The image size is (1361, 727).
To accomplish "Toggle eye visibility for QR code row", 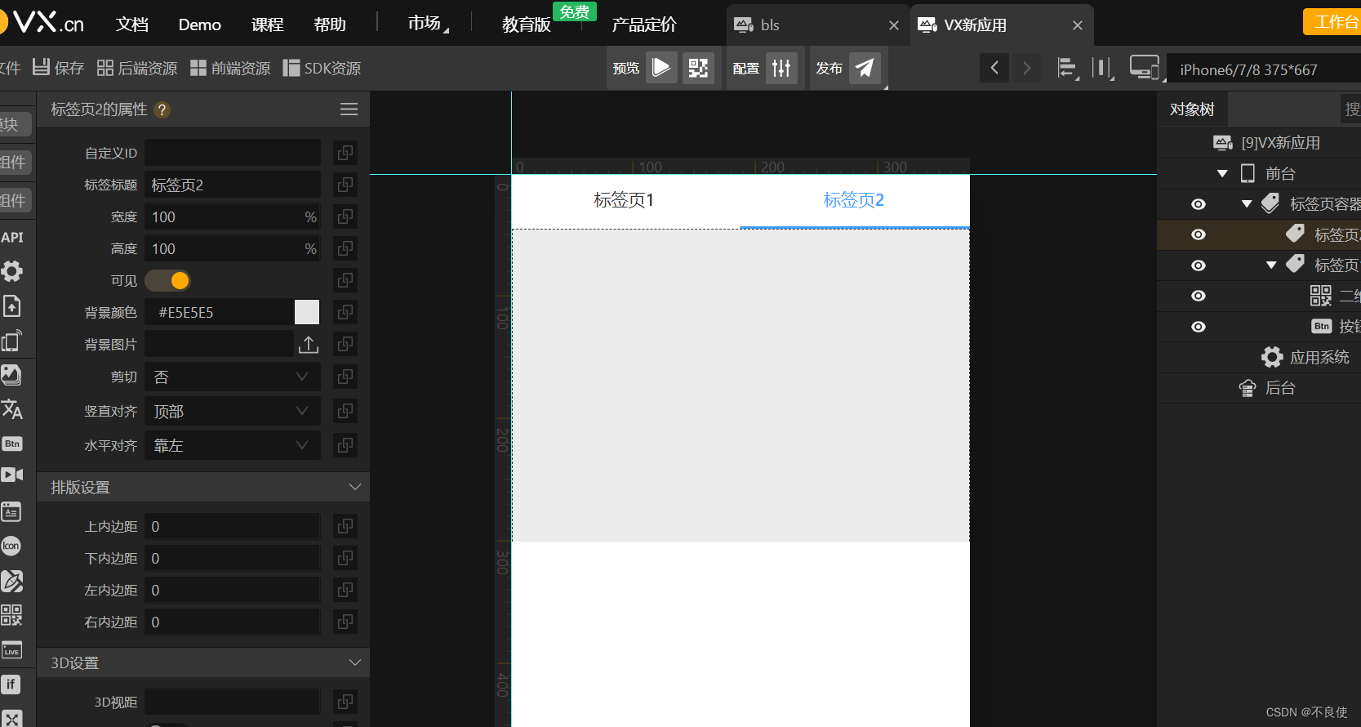I will pos(1199,296).
